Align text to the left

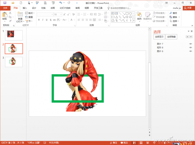[79, 20]
